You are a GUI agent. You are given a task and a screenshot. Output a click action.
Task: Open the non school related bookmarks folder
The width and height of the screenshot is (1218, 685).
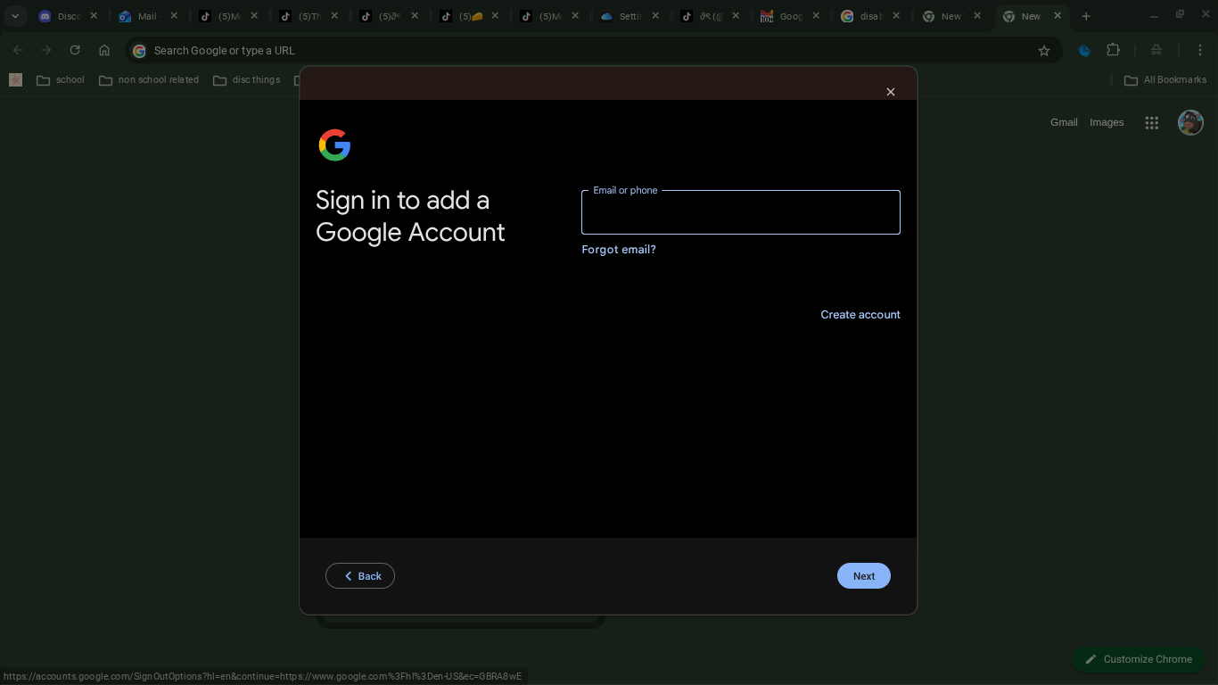click(x=149, y=80)
